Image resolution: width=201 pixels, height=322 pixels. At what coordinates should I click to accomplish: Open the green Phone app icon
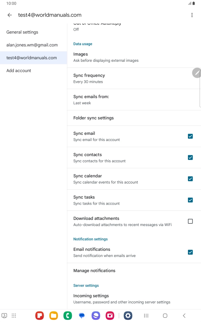[x=68, y=315]
